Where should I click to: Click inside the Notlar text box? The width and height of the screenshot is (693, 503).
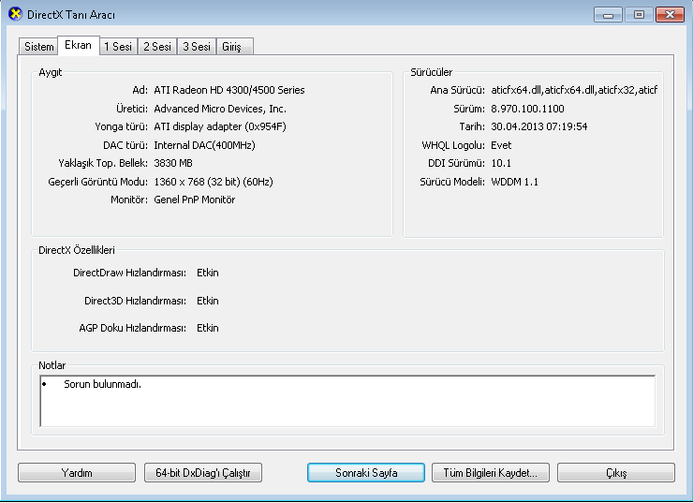coord(347,401)
